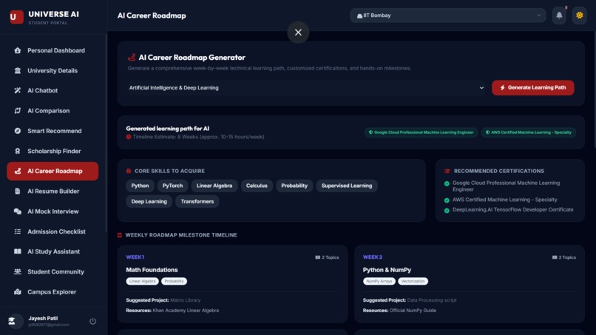Viewport: 596px width, 335px height.
Task: Close the panel with the X button
Action: (299, 33)
